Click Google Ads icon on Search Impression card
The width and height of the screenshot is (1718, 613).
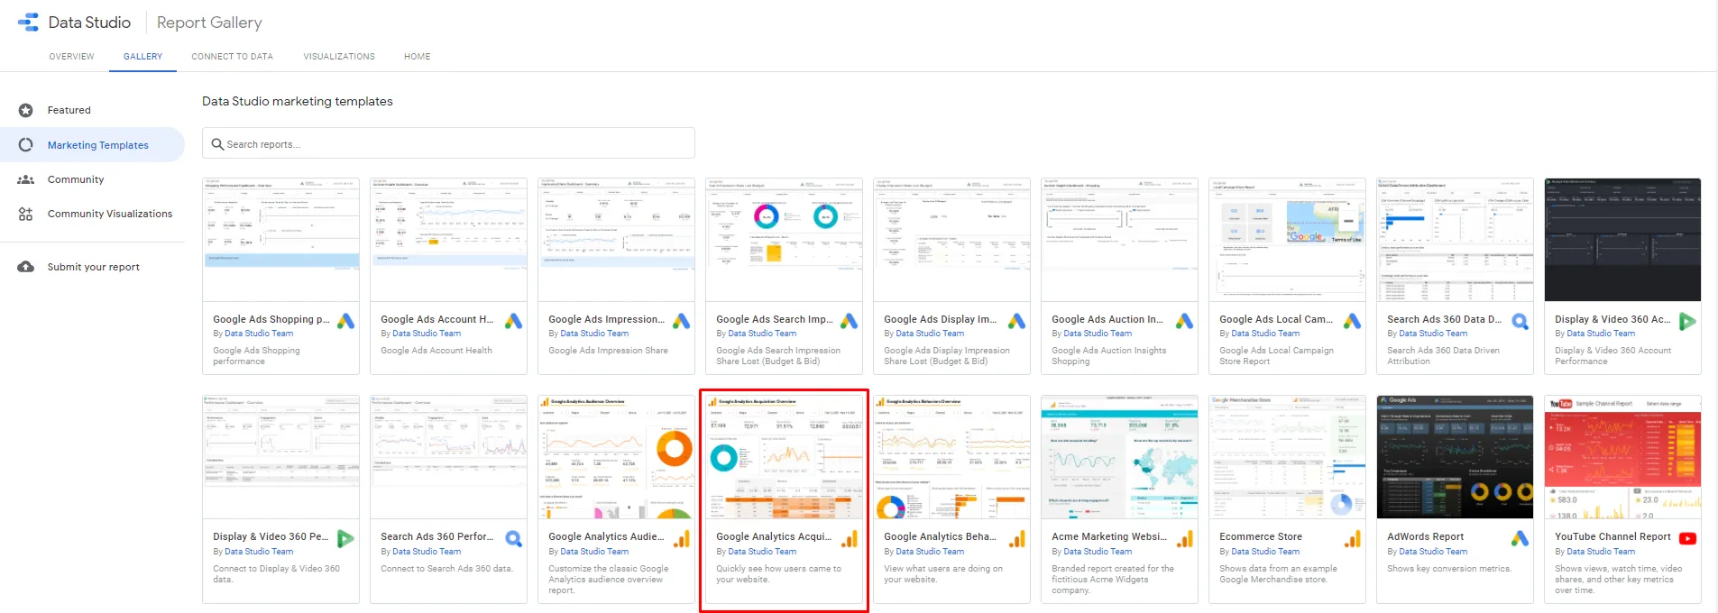(x=850, y=321)
